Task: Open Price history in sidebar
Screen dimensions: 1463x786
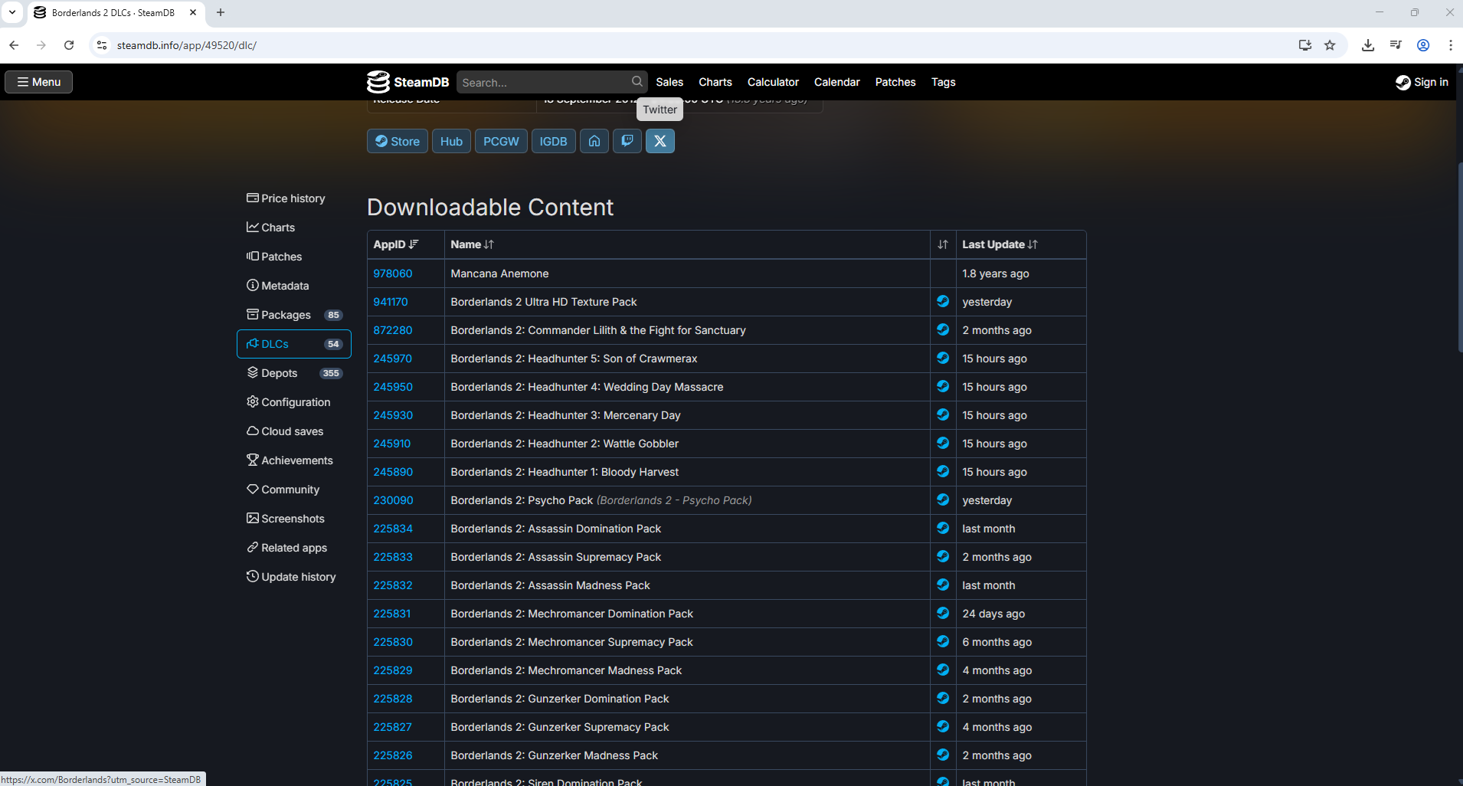Action: (x=294, y=198)
